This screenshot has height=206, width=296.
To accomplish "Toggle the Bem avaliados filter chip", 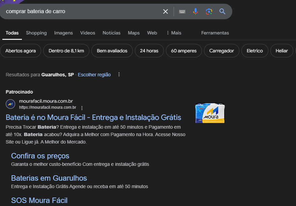I will 113,50.
